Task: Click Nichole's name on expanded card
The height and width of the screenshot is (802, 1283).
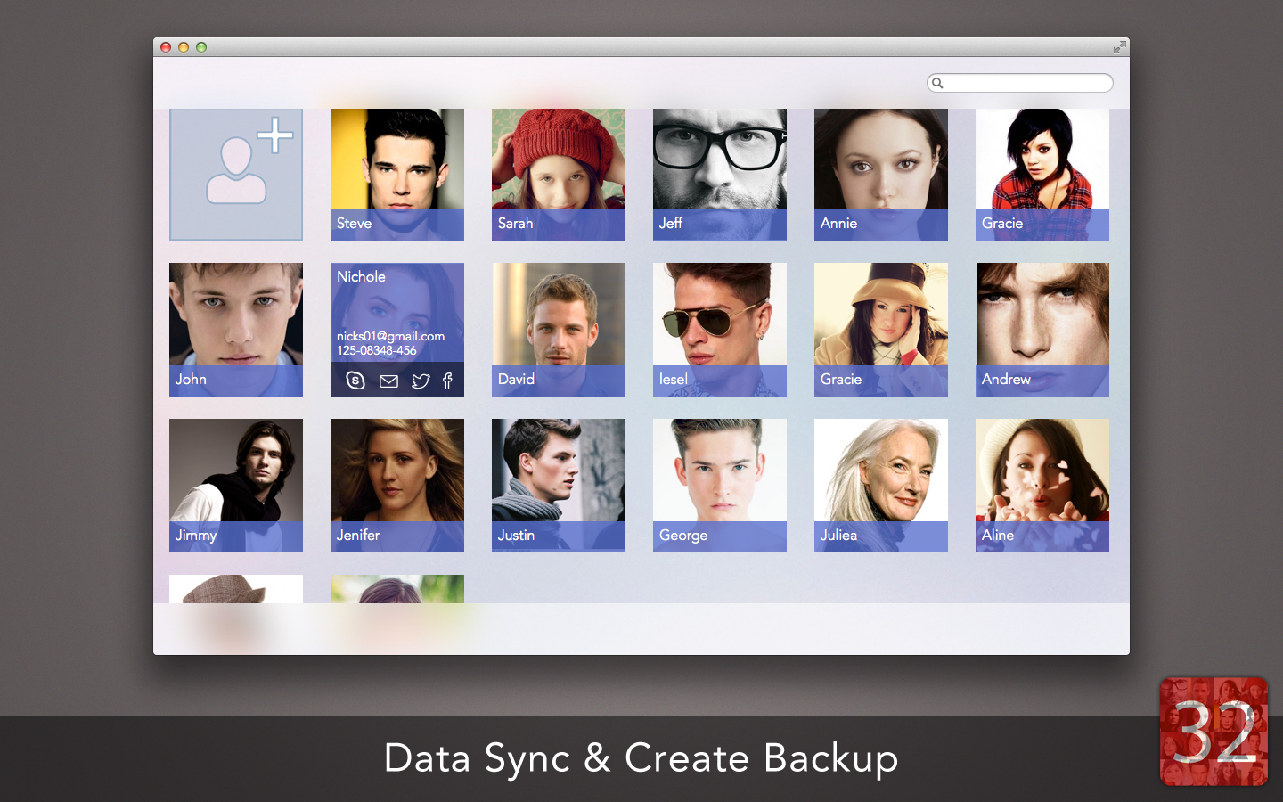Action: pyautogui.click(x=361, y=276)
